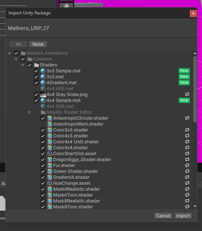The image size is (202, 231).
Task: Click the scroll down arrow of file list
Action: [x=195, y=206]
